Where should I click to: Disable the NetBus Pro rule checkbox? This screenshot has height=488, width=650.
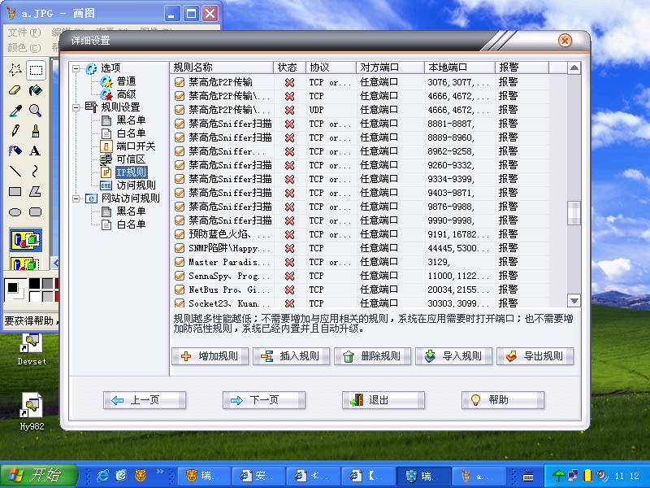point(180,290)
